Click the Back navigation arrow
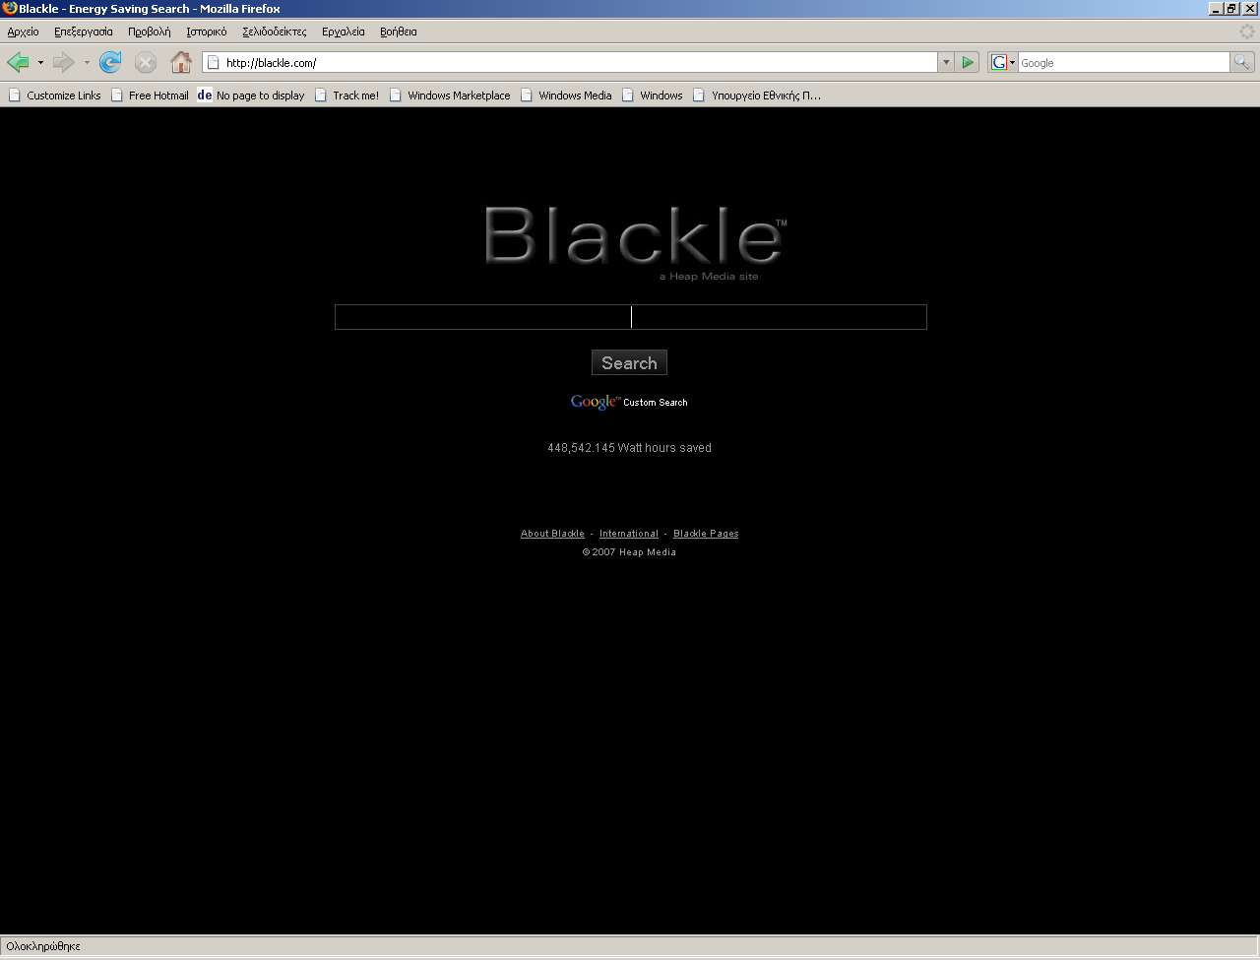Viewport: 1260px width, 960px height. coord(18,63)
